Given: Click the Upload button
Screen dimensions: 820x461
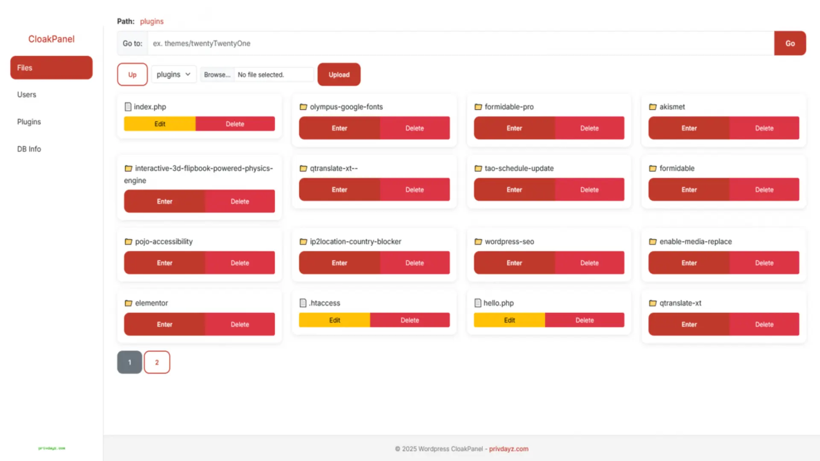Looking at the screenshot, I should tap(339, 74).
